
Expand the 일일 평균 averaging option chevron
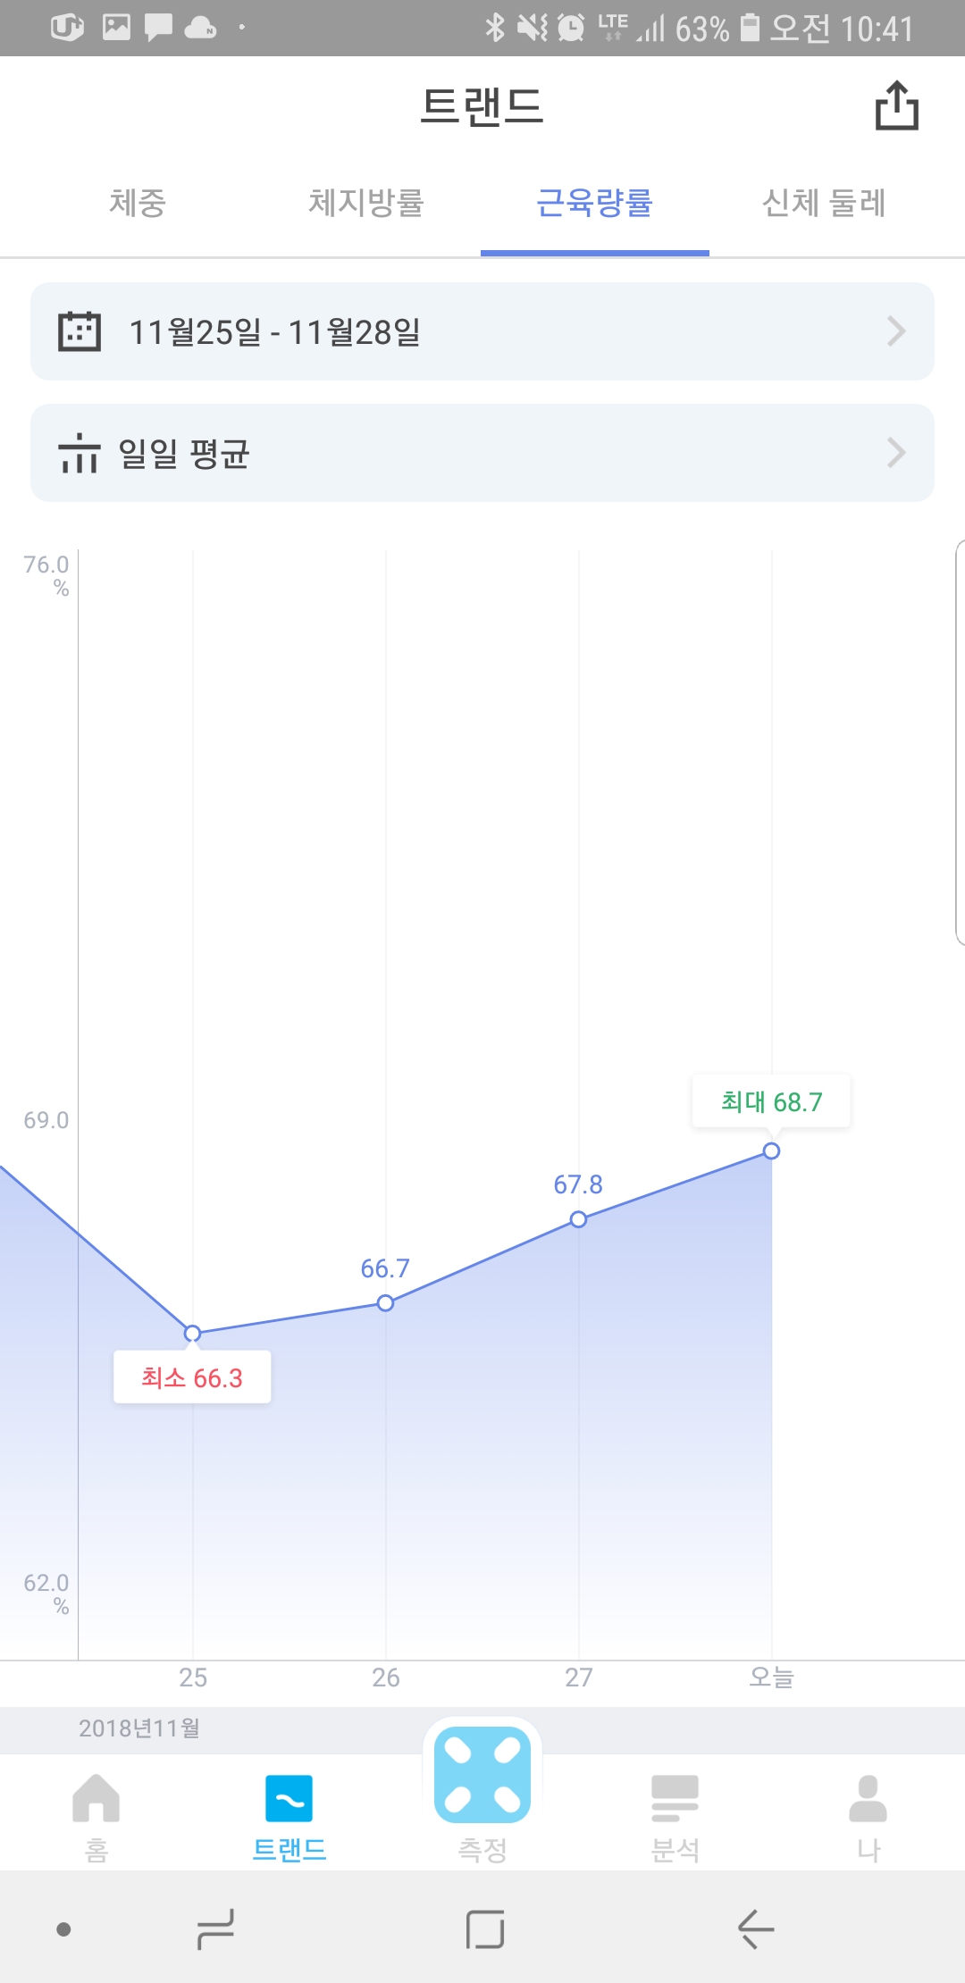[x=896, y=453]
